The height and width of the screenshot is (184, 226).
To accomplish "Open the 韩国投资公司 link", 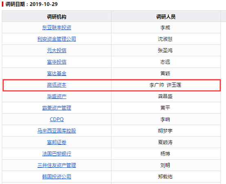I will [56, 177].
